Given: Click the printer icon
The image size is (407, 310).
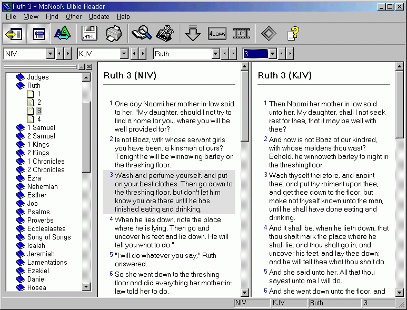Looking at the screenshot, I should pos(114,34).
